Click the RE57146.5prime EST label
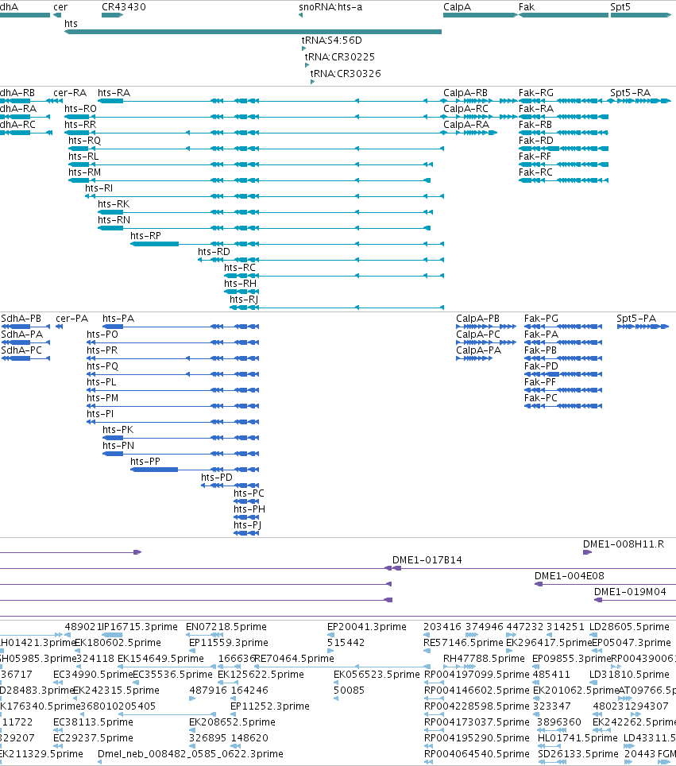 click(463, 643)
